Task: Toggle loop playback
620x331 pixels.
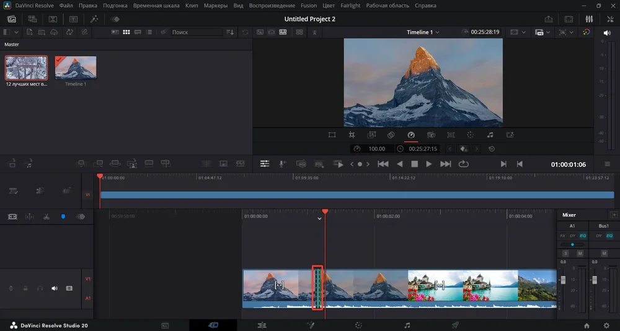Action: 463,164
